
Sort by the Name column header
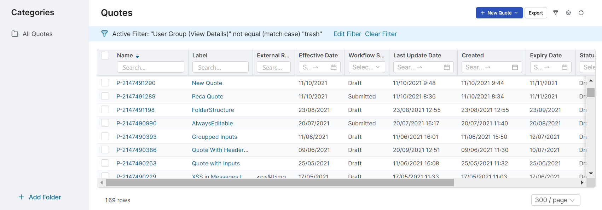tap(125, 56)
